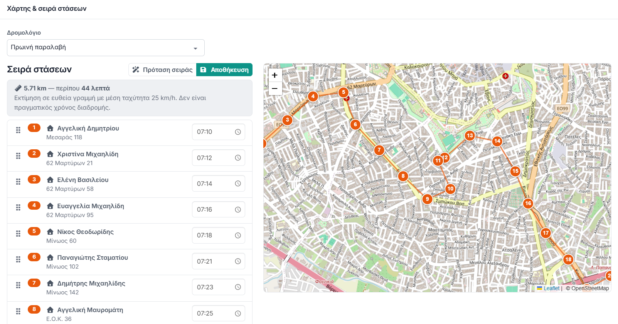Grab drag handle for Νίκος Θεοδωρίδης
Screen dimensions: 618x324
[18, 234]
